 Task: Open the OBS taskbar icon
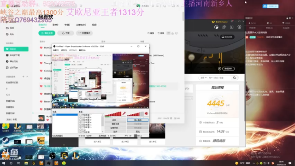[x=49, y=163]
